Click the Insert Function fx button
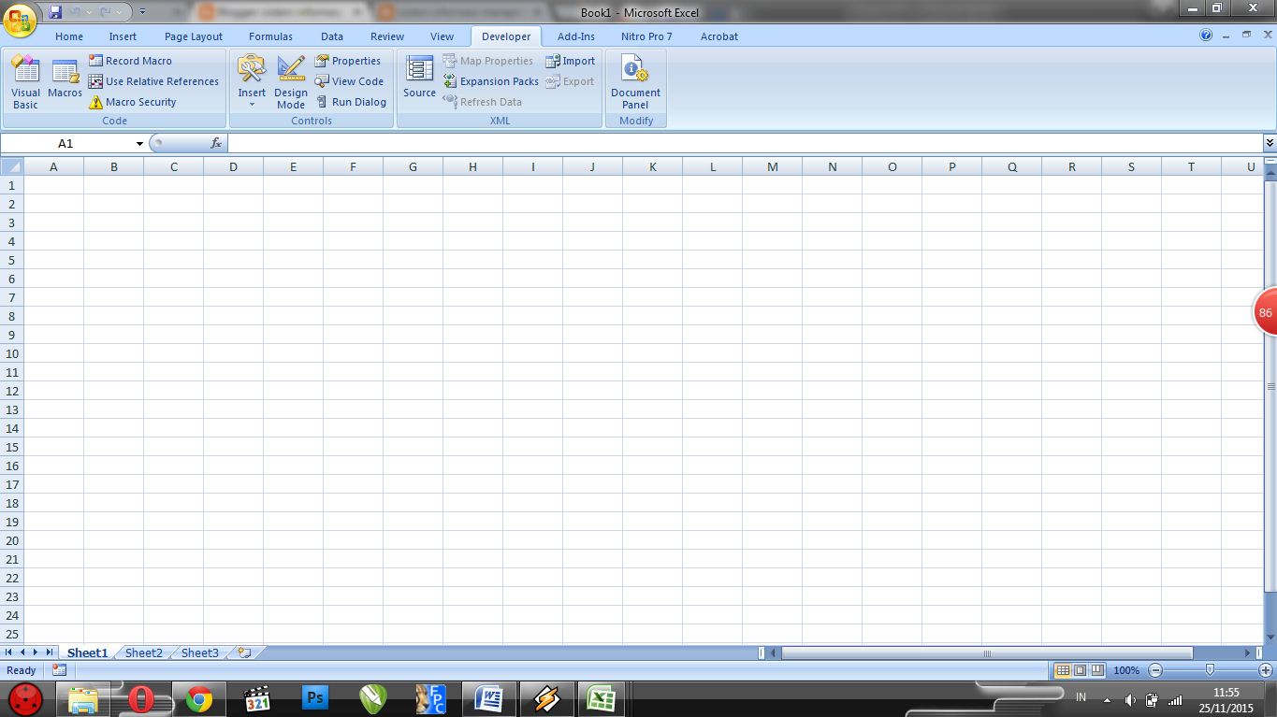This screenshot has height=717, width=1277. coord(216,143)
